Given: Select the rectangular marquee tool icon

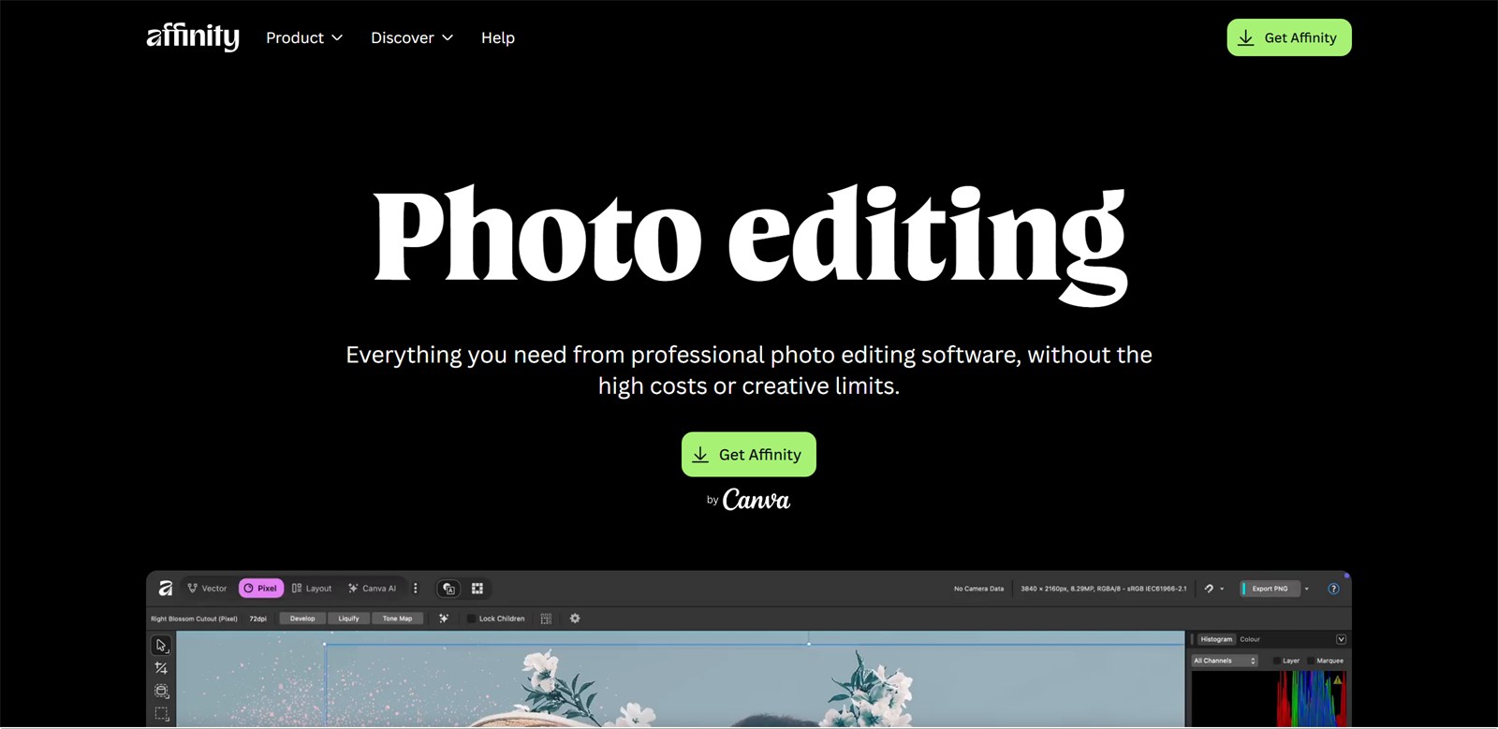Looking at the screenshot, I should 161,714.
